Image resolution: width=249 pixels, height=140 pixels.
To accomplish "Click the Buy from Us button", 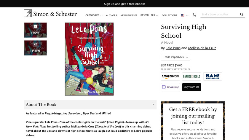I will coord(191,87).
